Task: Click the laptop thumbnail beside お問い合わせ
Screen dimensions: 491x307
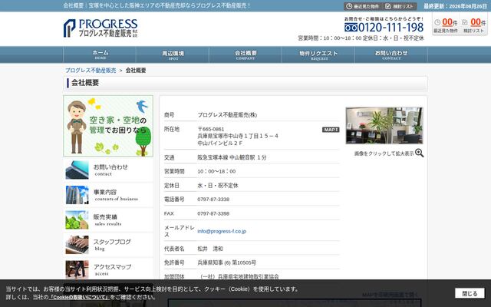Action: (x=77, y=170)
